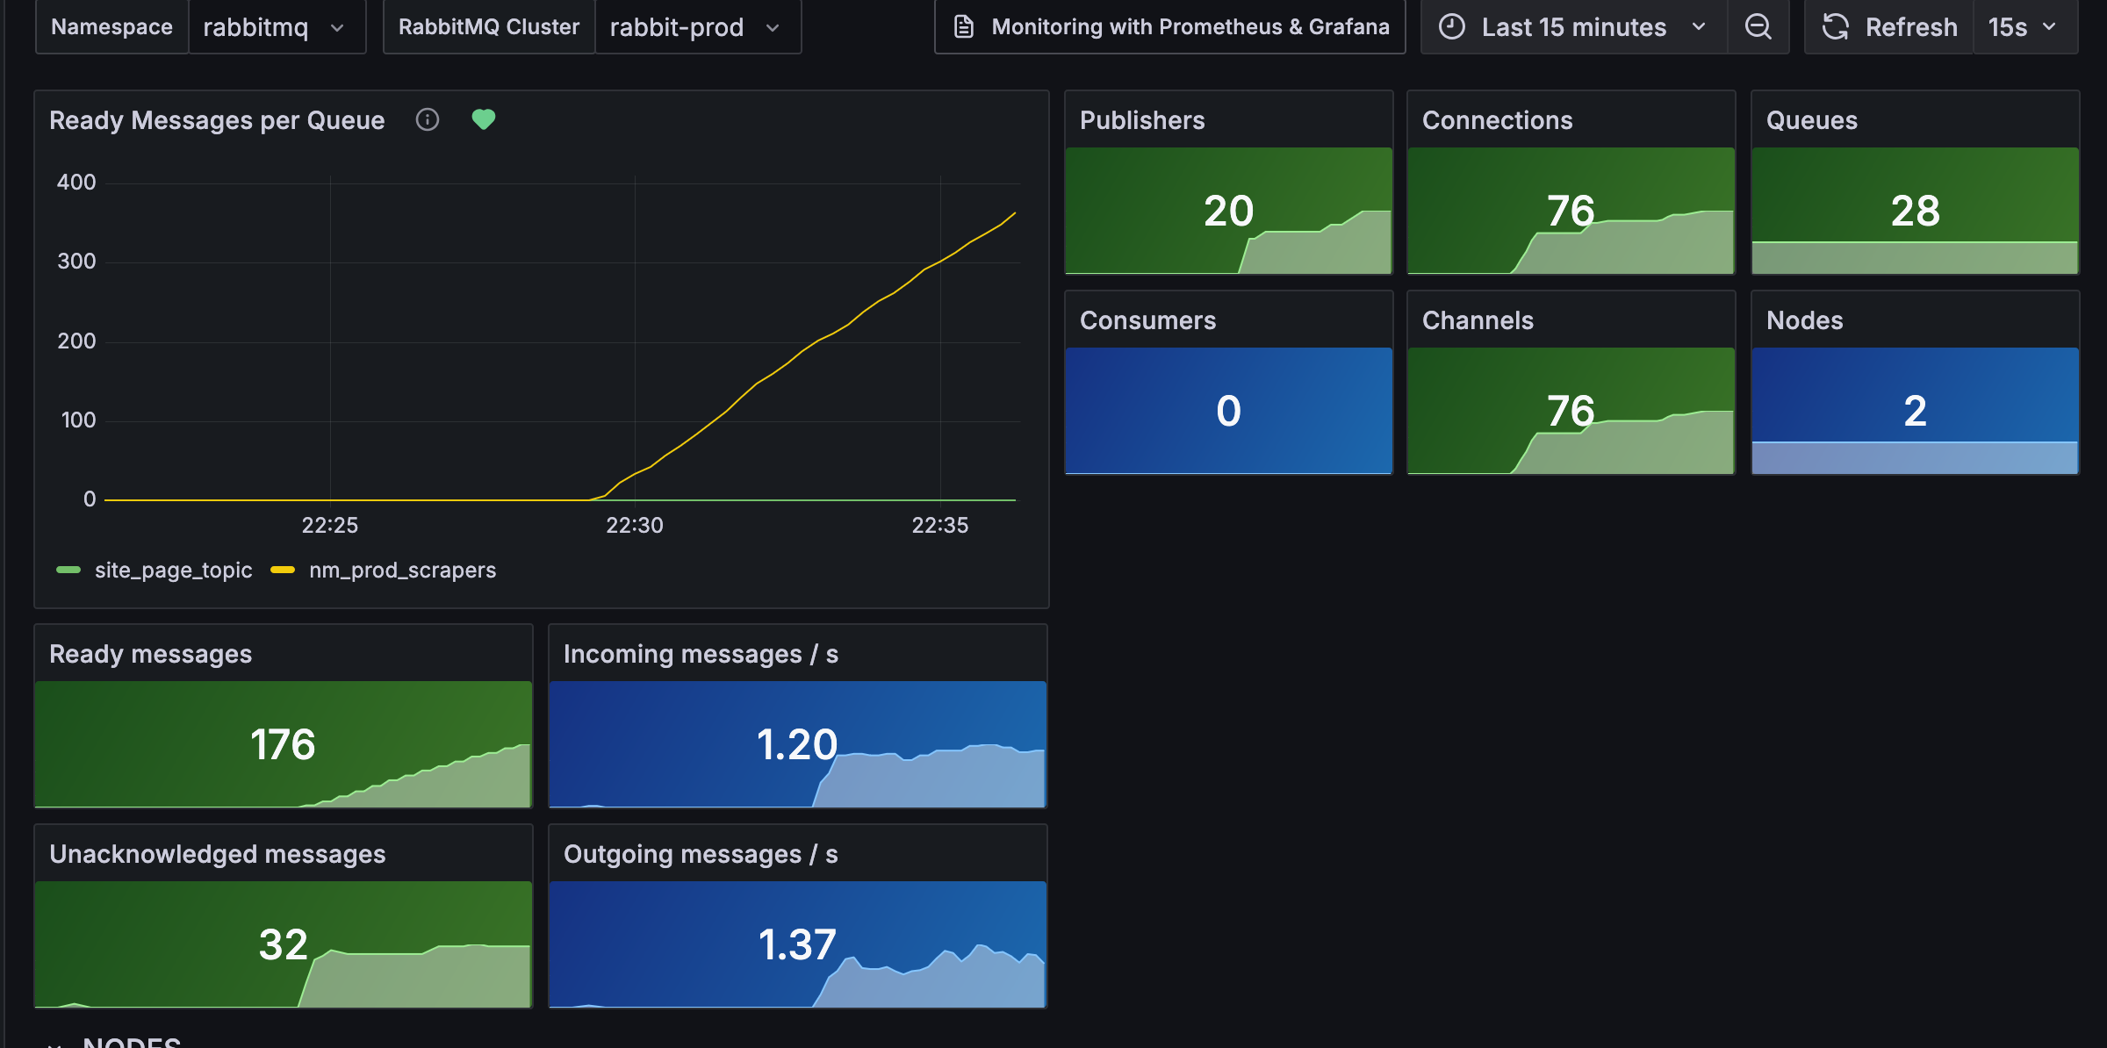This screenshot has height=1048, width=2107.
Task: Click the document icon beside Monitoring link
Action: pyautogui.click(x=964, y=27)
